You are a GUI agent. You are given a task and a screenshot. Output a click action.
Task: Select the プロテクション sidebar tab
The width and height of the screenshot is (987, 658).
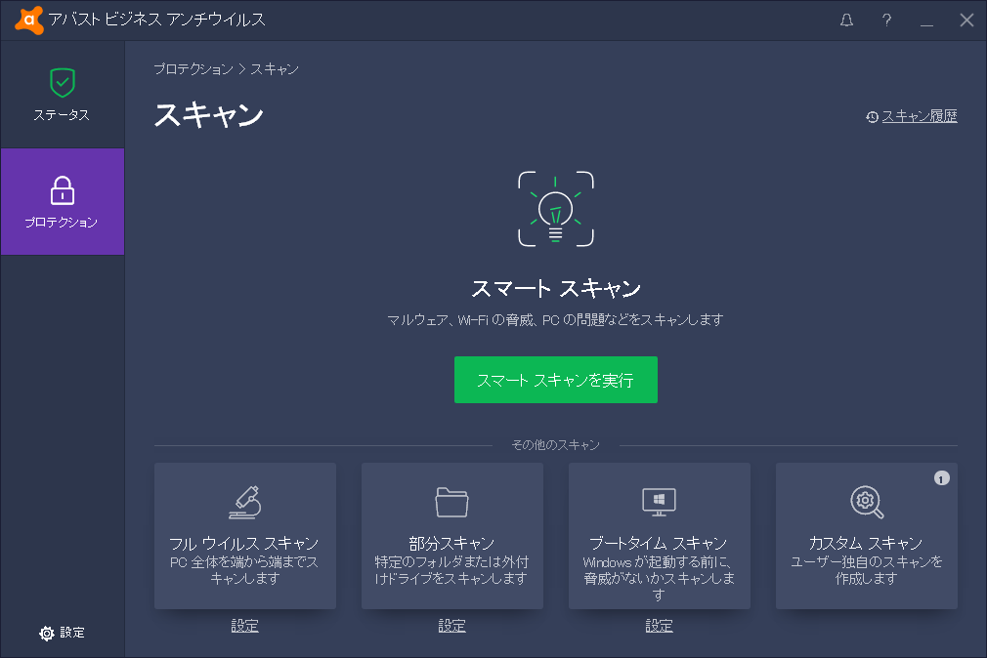[x=63, y=201]
